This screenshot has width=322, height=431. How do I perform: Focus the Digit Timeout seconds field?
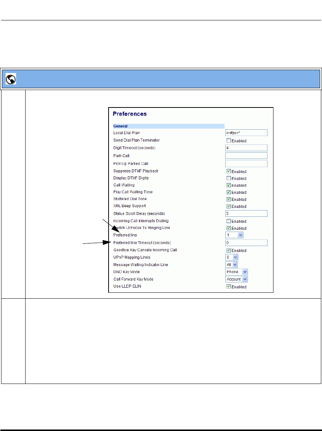click(x=246, y=148)
